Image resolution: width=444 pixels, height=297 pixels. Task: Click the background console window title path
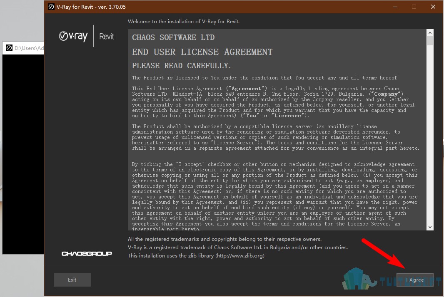point(29,48)
